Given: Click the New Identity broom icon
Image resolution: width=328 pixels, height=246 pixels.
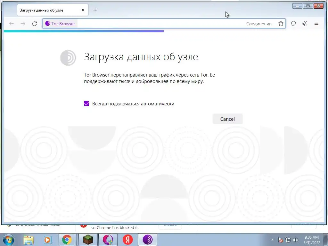Looking at the screenshot, I should (x=305, y=23).
